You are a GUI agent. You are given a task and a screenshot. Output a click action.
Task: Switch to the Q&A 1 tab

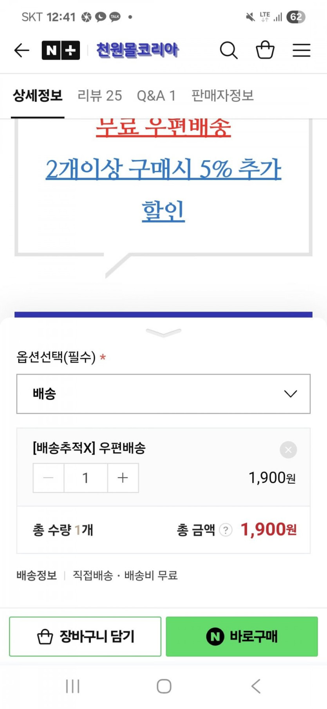tap(156, 96)
